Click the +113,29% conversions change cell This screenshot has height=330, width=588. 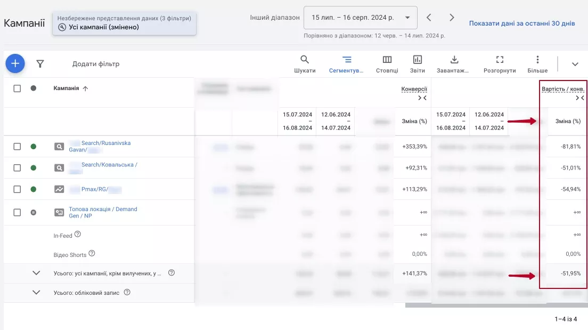point(414,189)
